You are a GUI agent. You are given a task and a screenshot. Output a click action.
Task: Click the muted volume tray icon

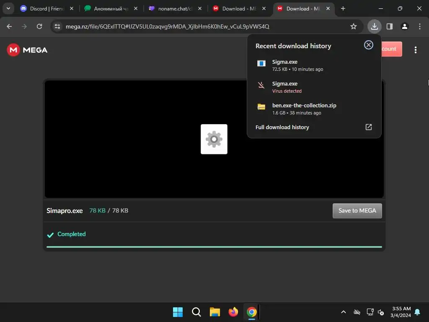[x=381, y=312]
